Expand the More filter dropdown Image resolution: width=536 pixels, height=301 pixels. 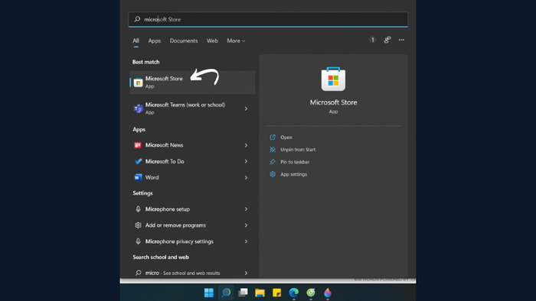point(236,41)
